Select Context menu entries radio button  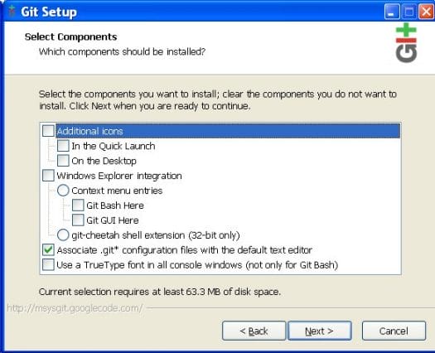pos(63,191)
